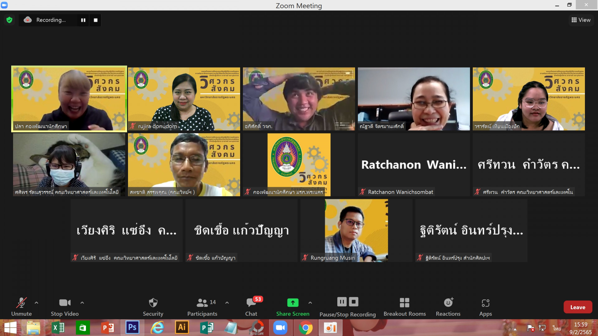
Task: Open the Apps panel
Action: (x=486, y=307)
